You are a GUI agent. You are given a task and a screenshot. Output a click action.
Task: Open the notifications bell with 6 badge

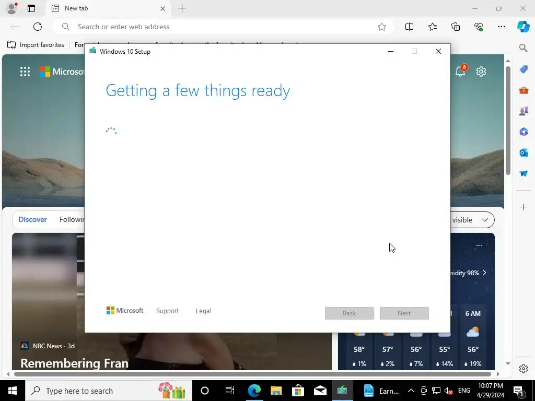tap(460, 71)
